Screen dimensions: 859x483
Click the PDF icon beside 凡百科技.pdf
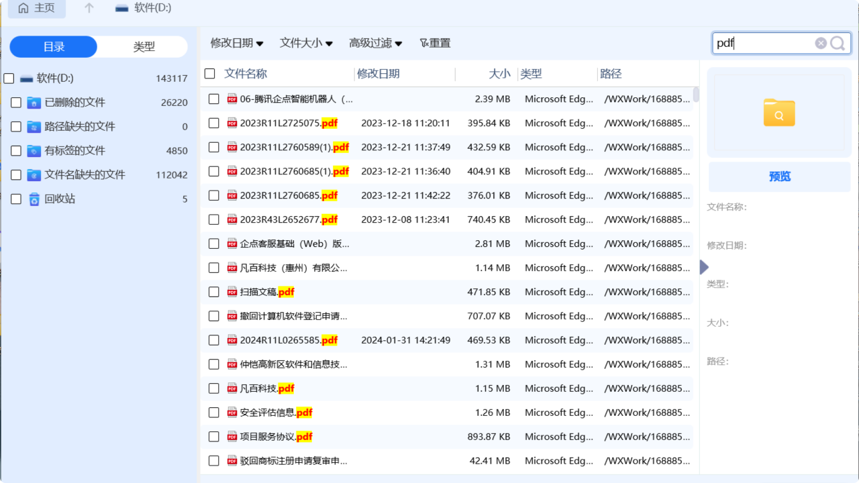(x=232, y=388)
